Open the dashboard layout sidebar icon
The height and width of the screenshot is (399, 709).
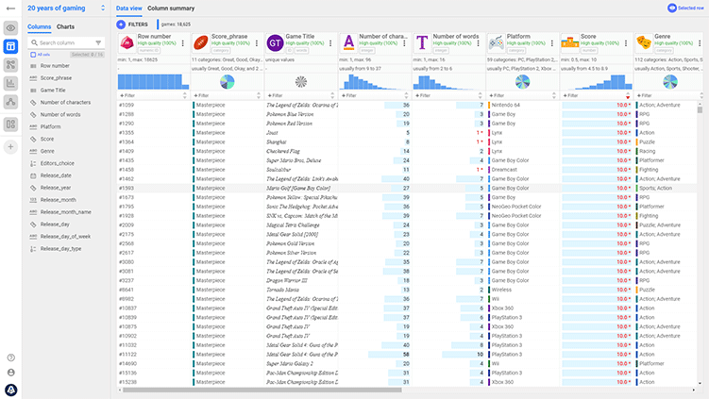click(x=10, y=125)
